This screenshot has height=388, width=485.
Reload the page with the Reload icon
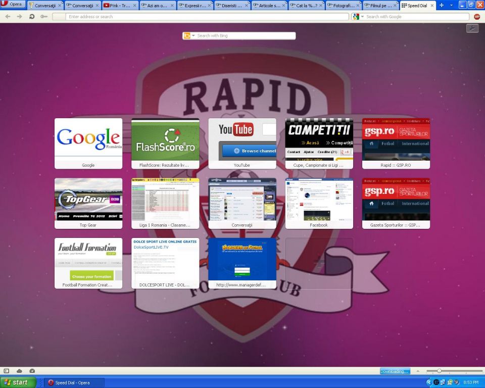[31, 17]
